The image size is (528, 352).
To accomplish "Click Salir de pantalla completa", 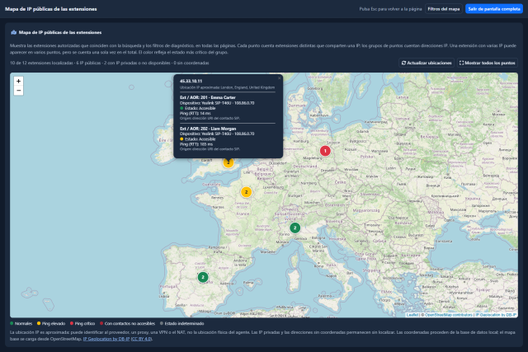I will click(x=494, y=9).
